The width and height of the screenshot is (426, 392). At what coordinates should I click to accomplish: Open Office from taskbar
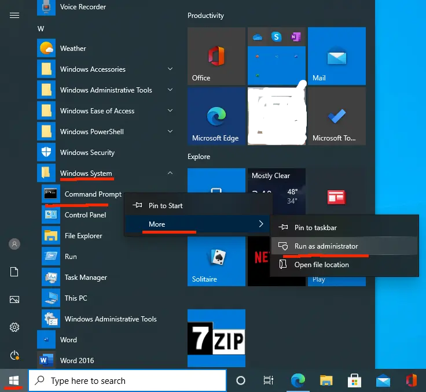click(x=412, y=380)
